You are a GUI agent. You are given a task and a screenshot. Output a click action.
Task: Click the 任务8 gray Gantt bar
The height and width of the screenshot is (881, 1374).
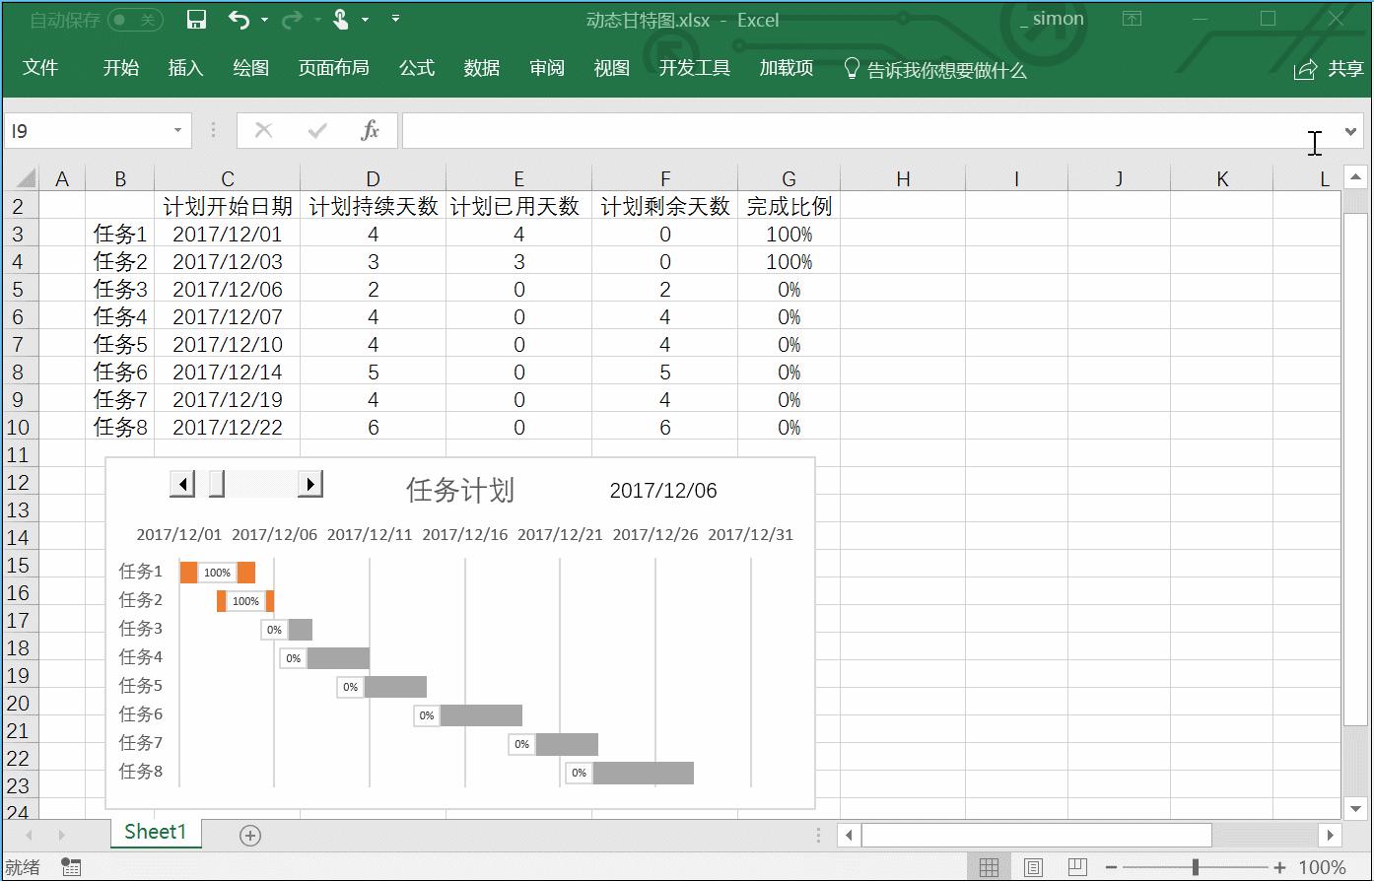(x=643, y=773)
